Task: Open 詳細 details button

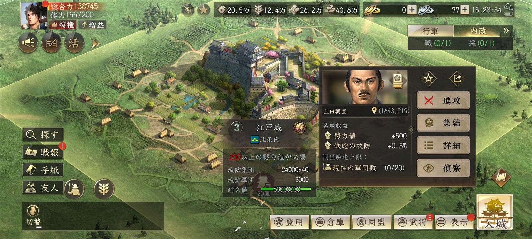Action: pos(443,145)
